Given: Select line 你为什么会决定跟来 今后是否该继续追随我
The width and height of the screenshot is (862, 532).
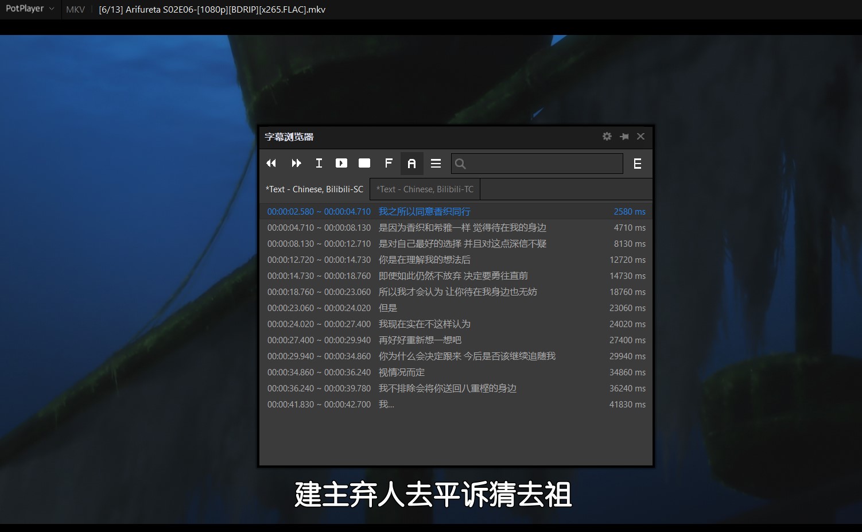Looking at the screenshot, I should coord(456,356).
